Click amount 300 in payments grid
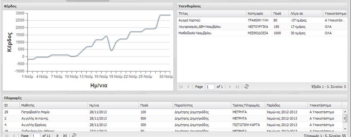The height and width of the screenshot is (137, 351). pos(143,125)
